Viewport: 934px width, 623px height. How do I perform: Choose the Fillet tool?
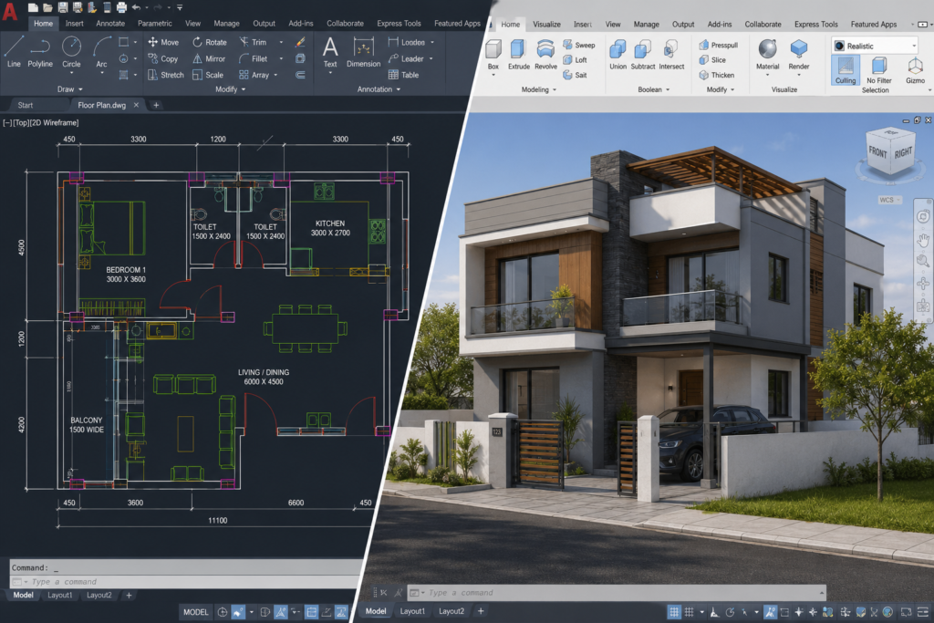coord(254,59)
